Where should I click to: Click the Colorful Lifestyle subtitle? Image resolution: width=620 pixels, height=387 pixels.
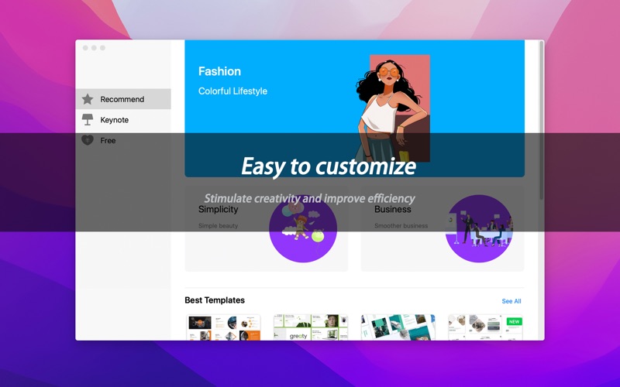coord(232,91)
